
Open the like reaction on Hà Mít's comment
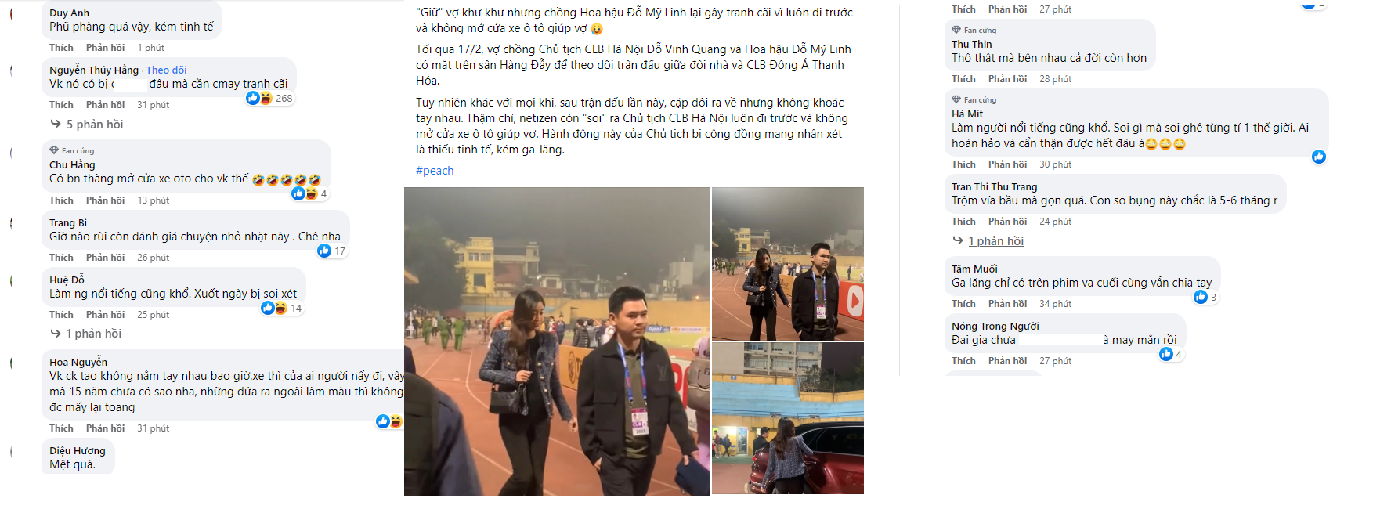pos(1319,157)
